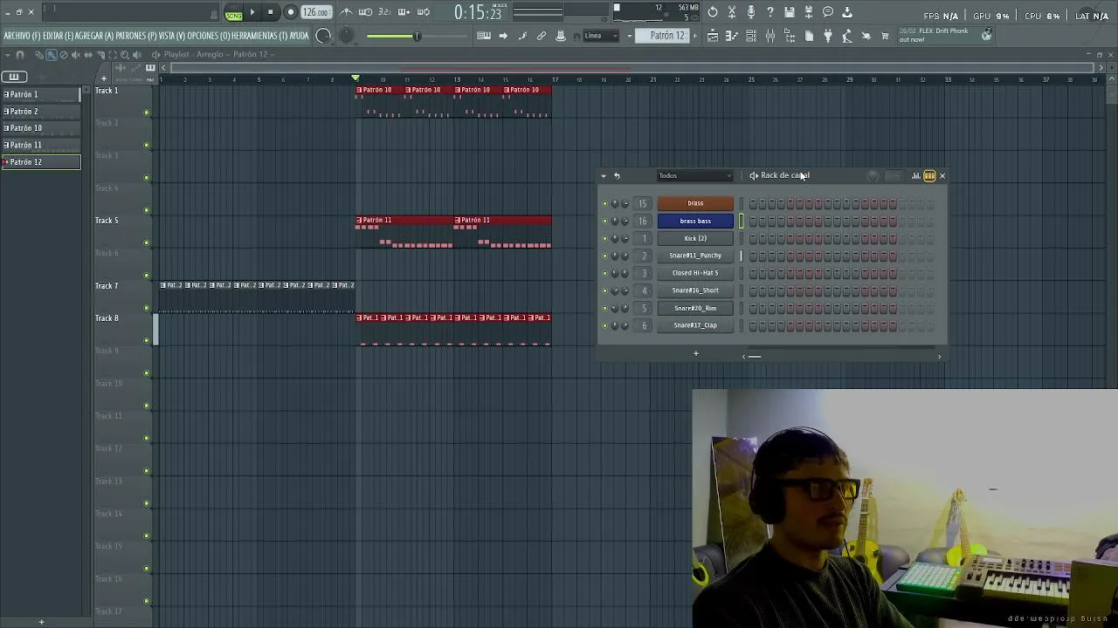Screen dimensions: 1118x628
Task: Mute the Kick (2) channel green LED
Action: [x=604, y=238]
